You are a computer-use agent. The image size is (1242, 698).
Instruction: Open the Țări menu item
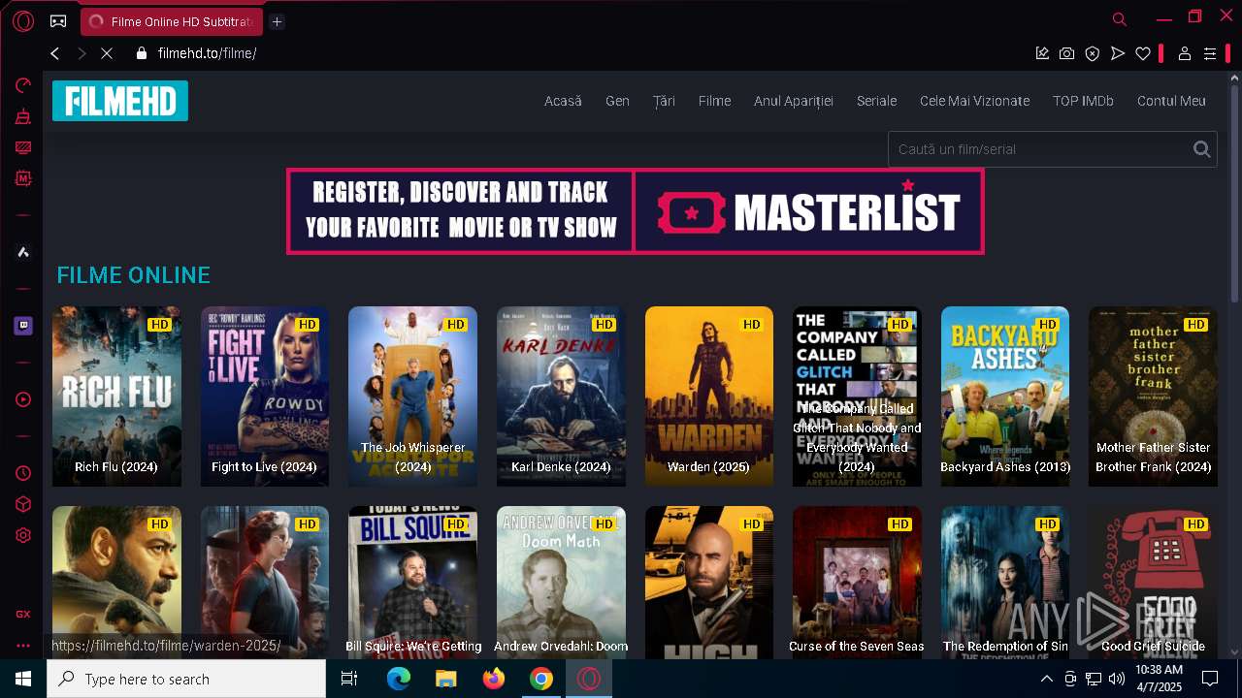tap(664, 101)
